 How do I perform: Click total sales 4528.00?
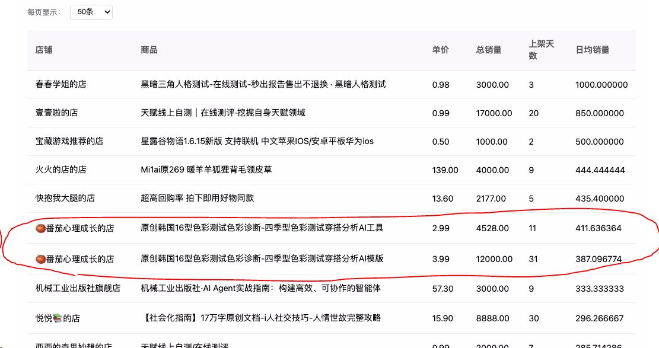point(492,228)
